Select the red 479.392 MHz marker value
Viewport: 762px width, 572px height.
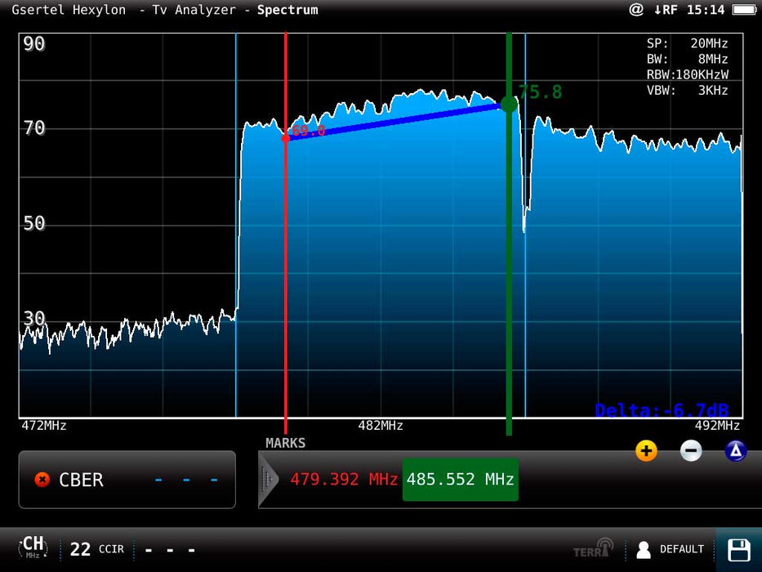pos(344,480)
